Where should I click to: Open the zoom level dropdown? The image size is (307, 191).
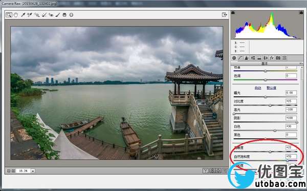click(33, 171)
